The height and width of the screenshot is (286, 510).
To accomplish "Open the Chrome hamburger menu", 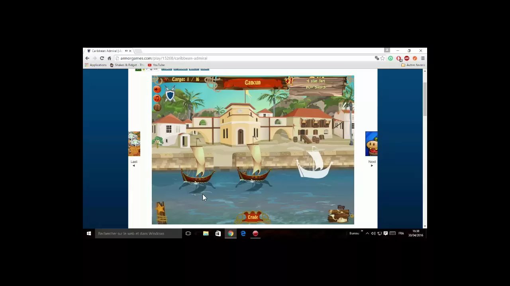I will 423,58.
